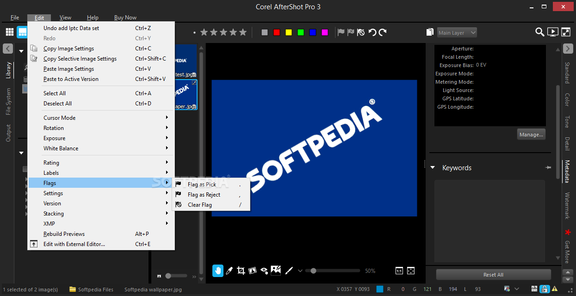Screen dimensions: 576x296
Task: Flag as reject in the top toolbar
Action: point(351,32)
